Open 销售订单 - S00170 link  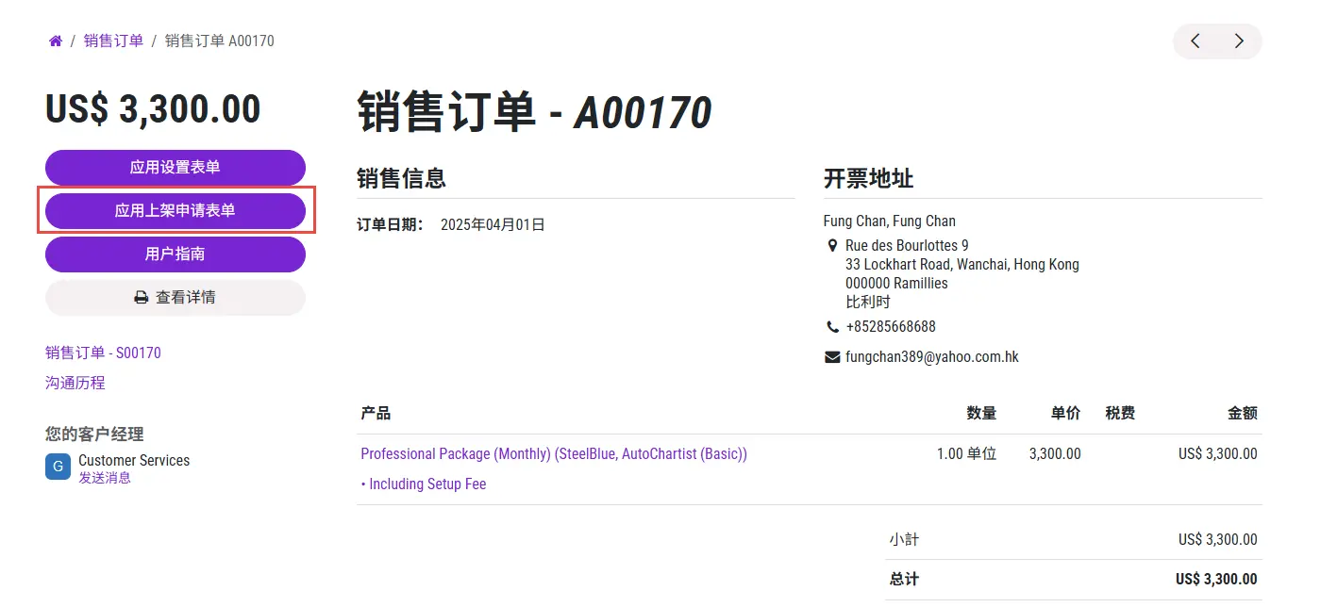tap(103, 353)
